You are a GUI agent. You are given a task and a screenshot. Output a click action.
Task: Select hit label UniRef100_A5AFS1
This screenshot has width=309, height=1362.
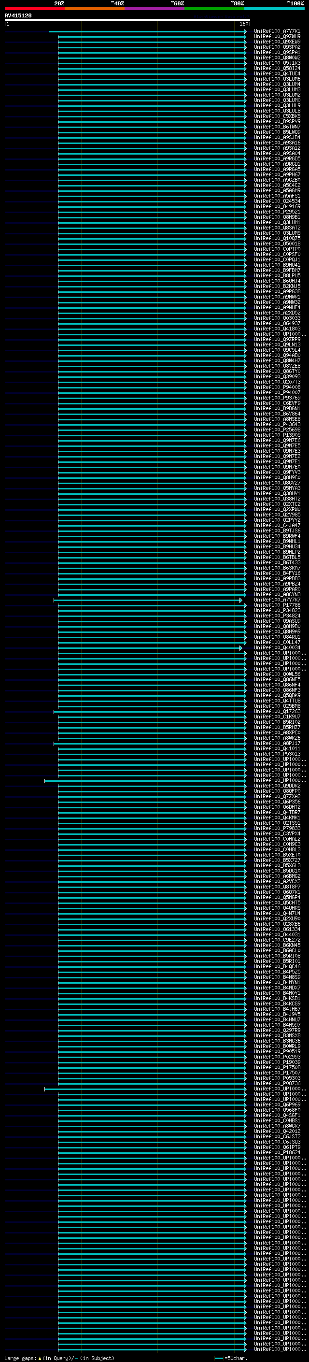[277, 196]
